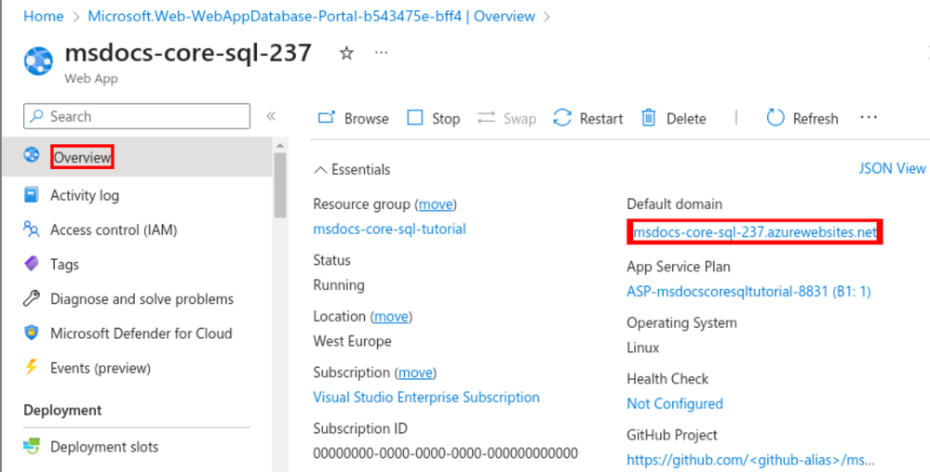
Task: Open Diagnose and solve problems
Action: (142, 299)
